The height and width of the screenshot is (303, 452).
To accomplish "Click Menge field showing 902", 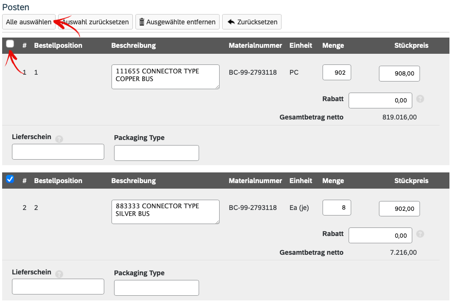I will coord(337,73).
